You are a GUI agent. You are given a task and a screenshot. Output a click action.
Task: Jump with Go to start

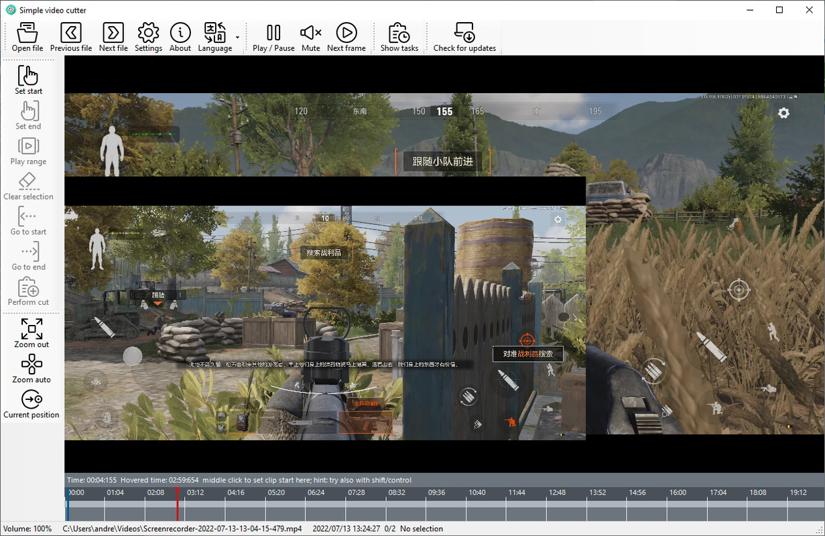[29, 220]
